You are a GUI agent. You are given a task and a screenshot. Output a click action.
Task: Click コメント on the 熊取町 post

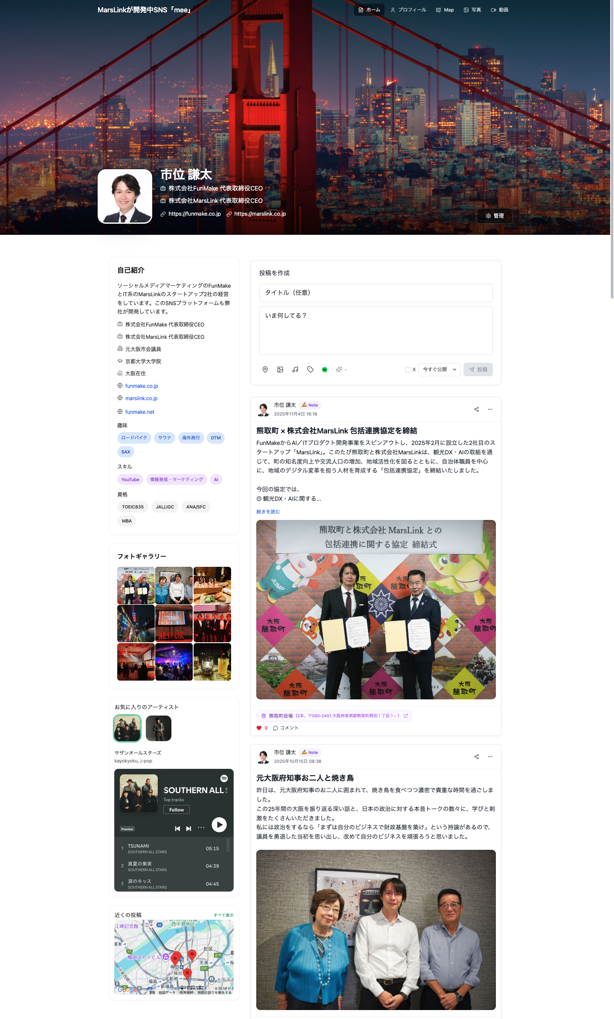286,728
